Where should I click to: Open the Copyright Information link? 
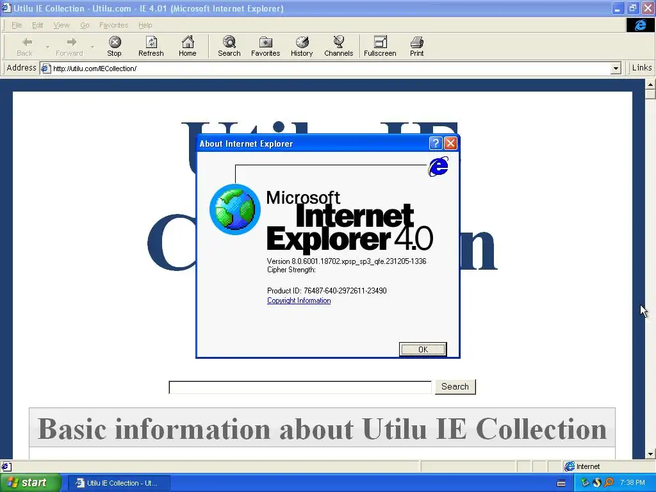(299, 300)
